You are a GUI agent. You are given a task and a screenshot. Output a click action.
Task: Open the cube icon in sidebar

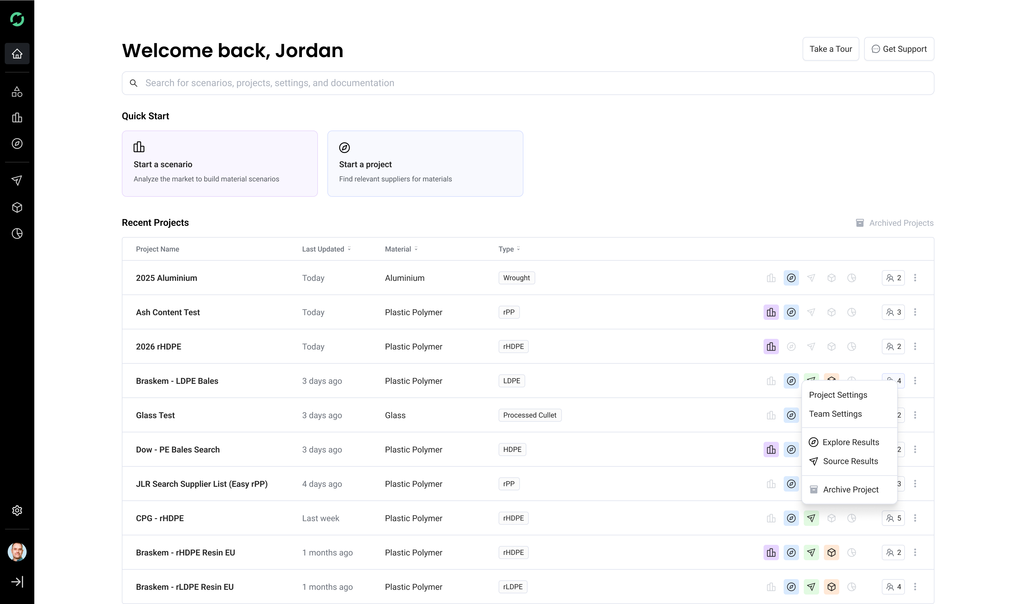point(17,207)
